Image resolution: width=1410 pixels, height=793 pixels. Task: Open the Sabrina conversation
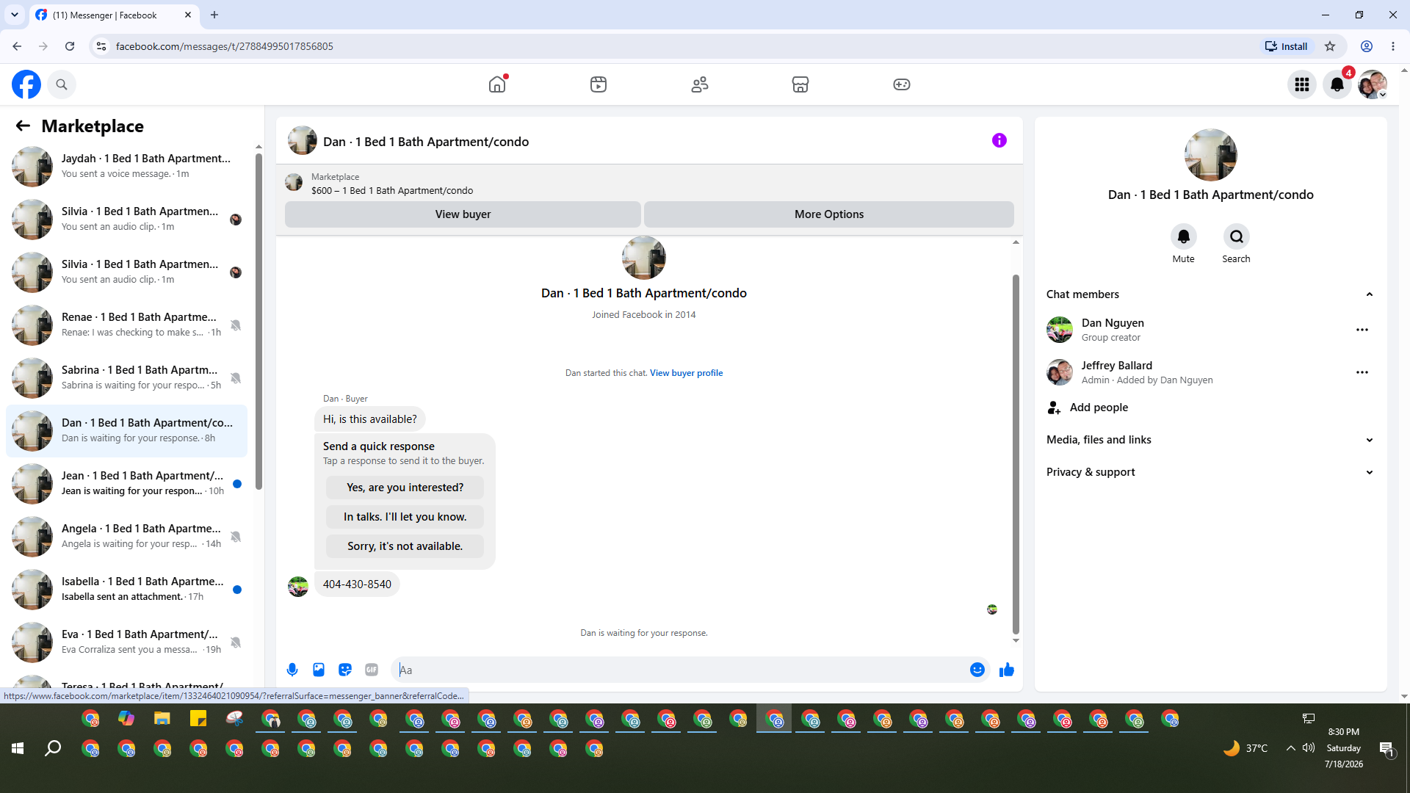coord(126,378)
